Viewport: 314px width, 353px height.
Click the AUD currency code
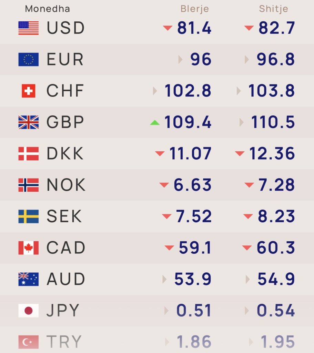(x=65, y=279)
